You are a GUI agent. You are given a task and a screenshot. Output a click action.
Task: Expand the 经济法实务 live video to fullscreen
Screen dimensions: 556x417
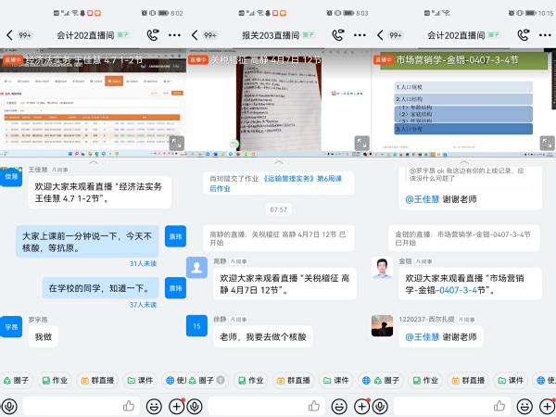coord(173,144)
